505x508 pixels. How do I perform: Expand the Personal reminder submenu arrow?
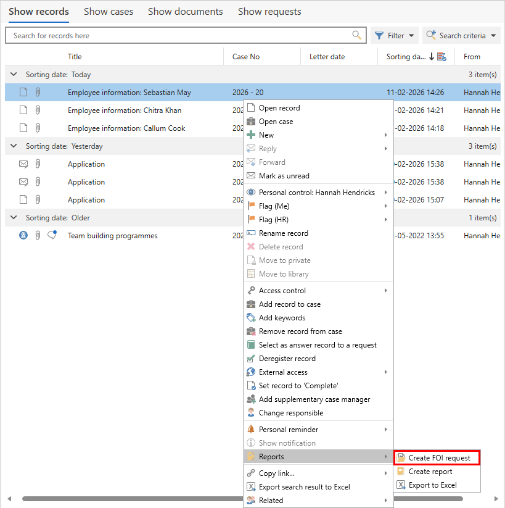coord(386,429)
